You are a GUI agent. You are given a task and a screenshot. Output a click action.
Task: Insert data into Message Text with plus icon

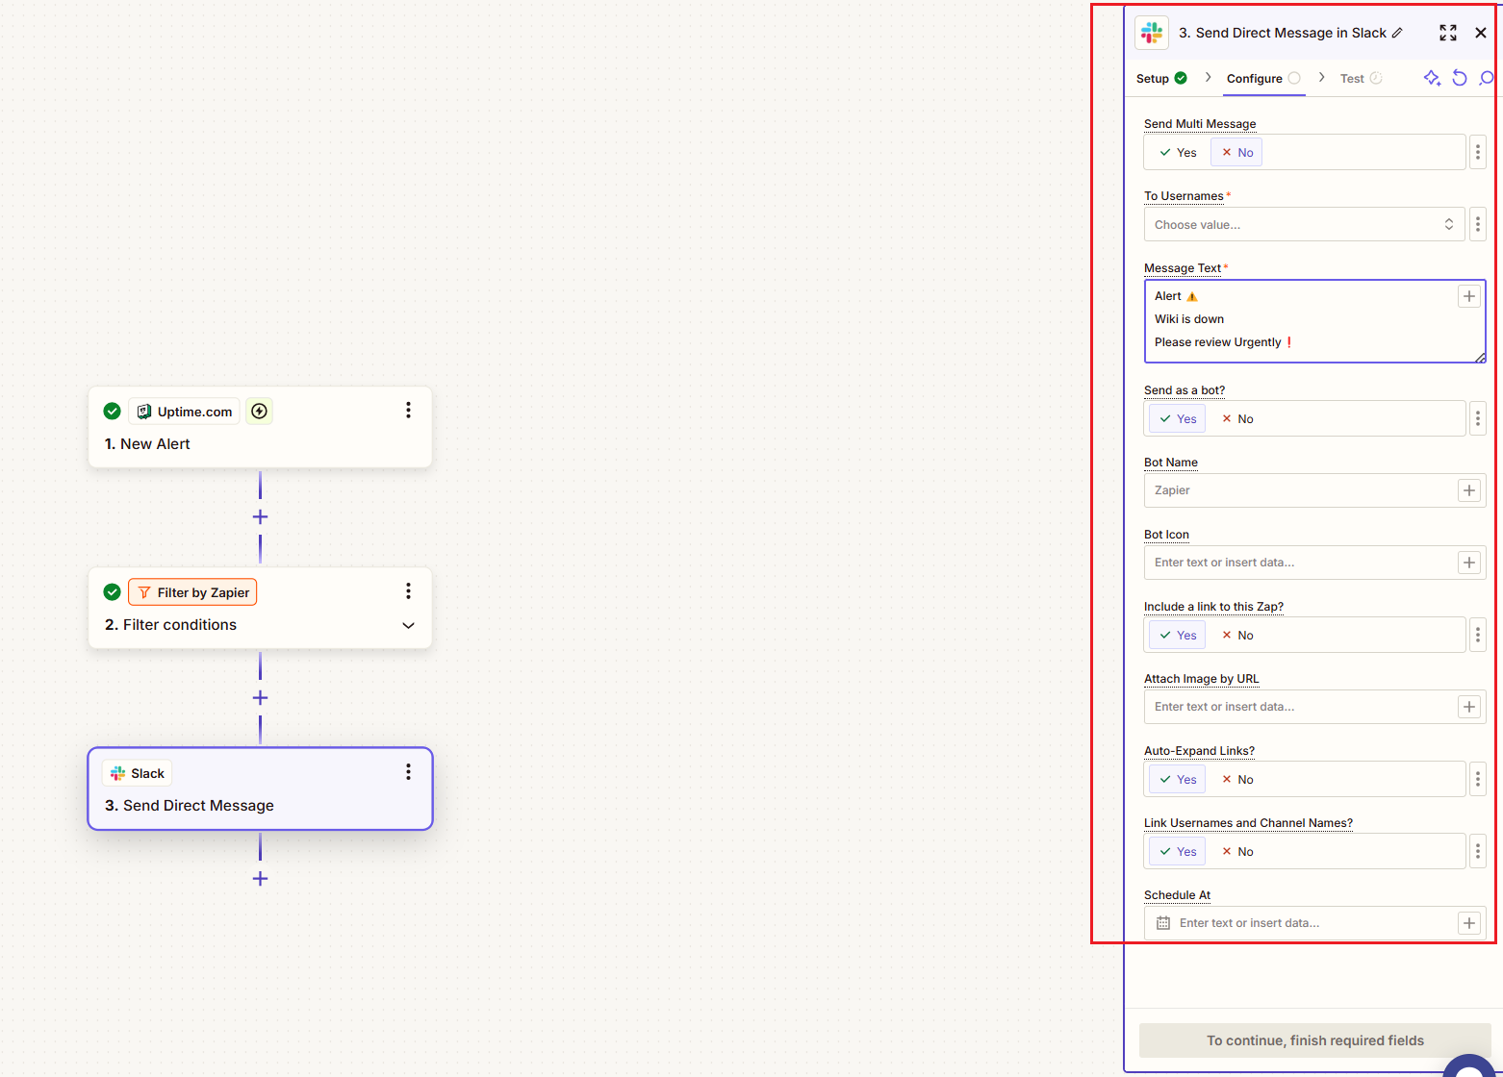click(x=1469, y=296)
